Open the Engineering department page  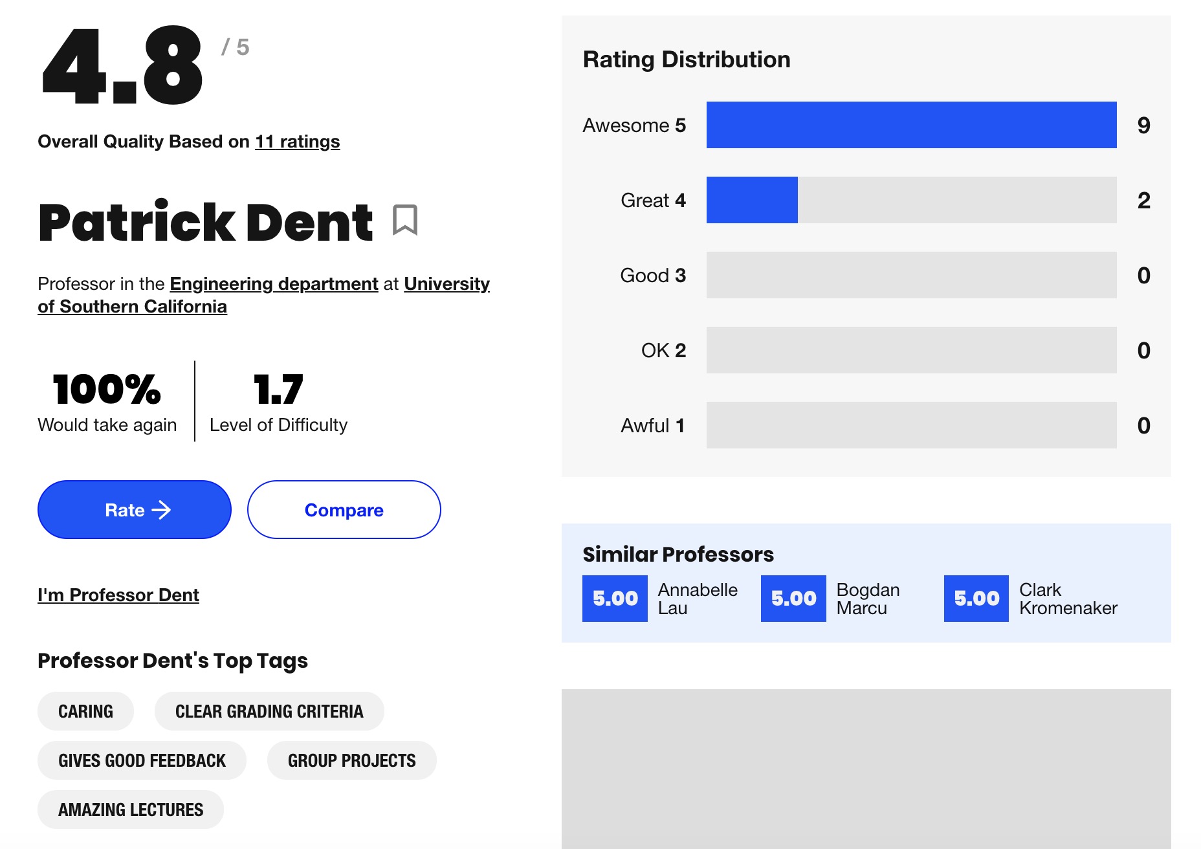273,283
